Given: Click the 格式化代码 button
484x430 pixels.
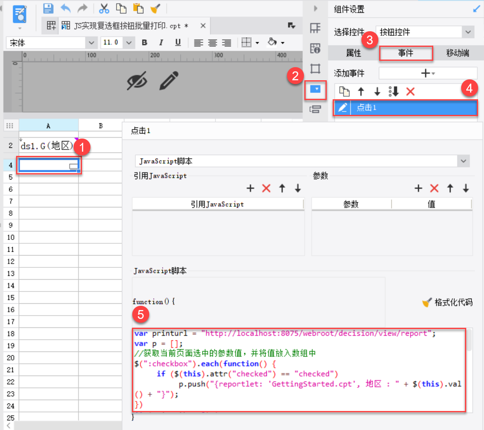Looking at the screenshot, I should pyautogui.click(x=447, y=302).
